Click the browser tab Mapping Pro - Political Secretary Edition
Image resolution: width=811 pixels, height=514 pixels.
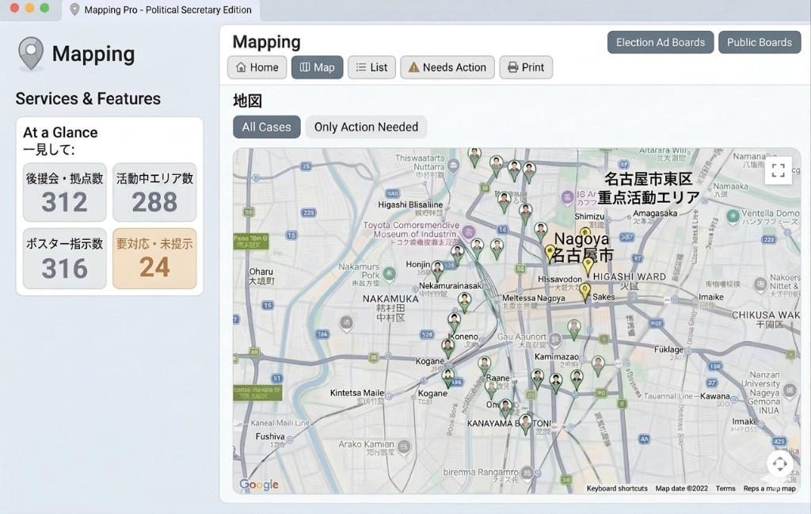click(x=161, y=10)
